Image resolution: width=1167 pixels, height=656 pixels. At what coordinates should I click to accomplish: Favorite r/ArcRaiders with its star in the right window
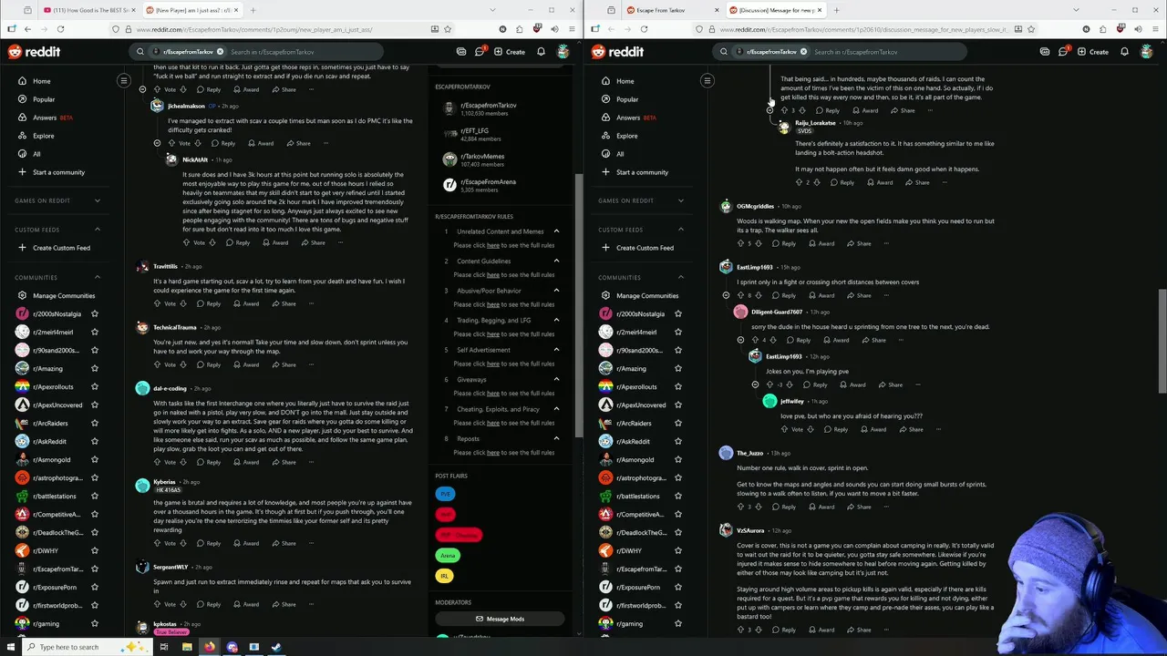click(678, 423)
